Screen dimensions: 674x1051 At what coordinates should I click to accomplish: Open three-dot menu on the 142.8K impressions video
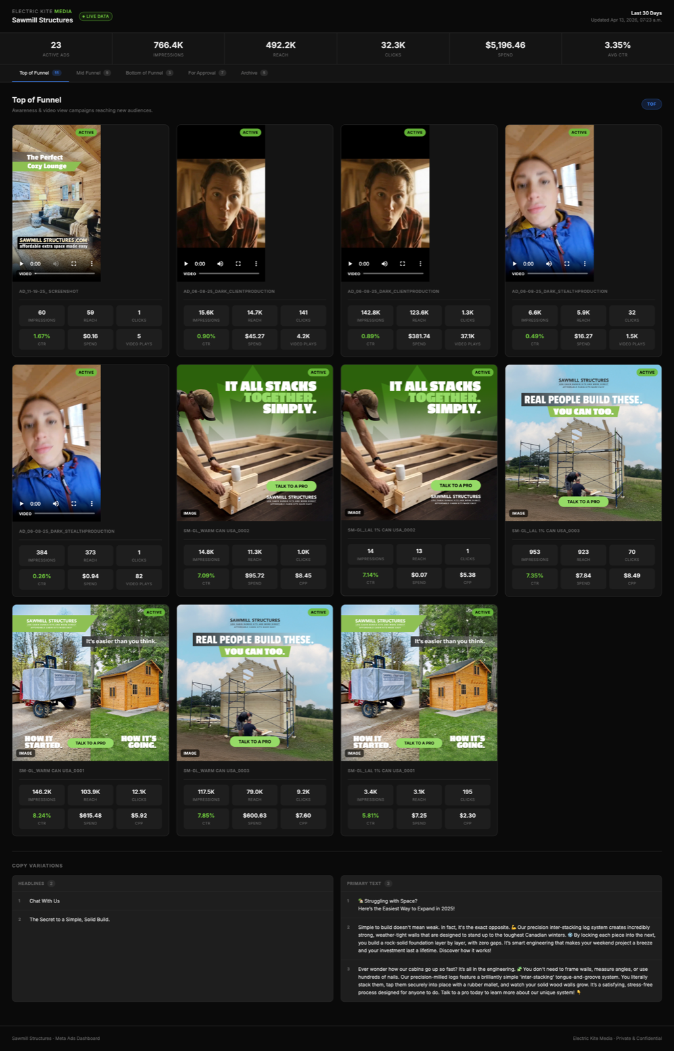(x=420, y=264)
